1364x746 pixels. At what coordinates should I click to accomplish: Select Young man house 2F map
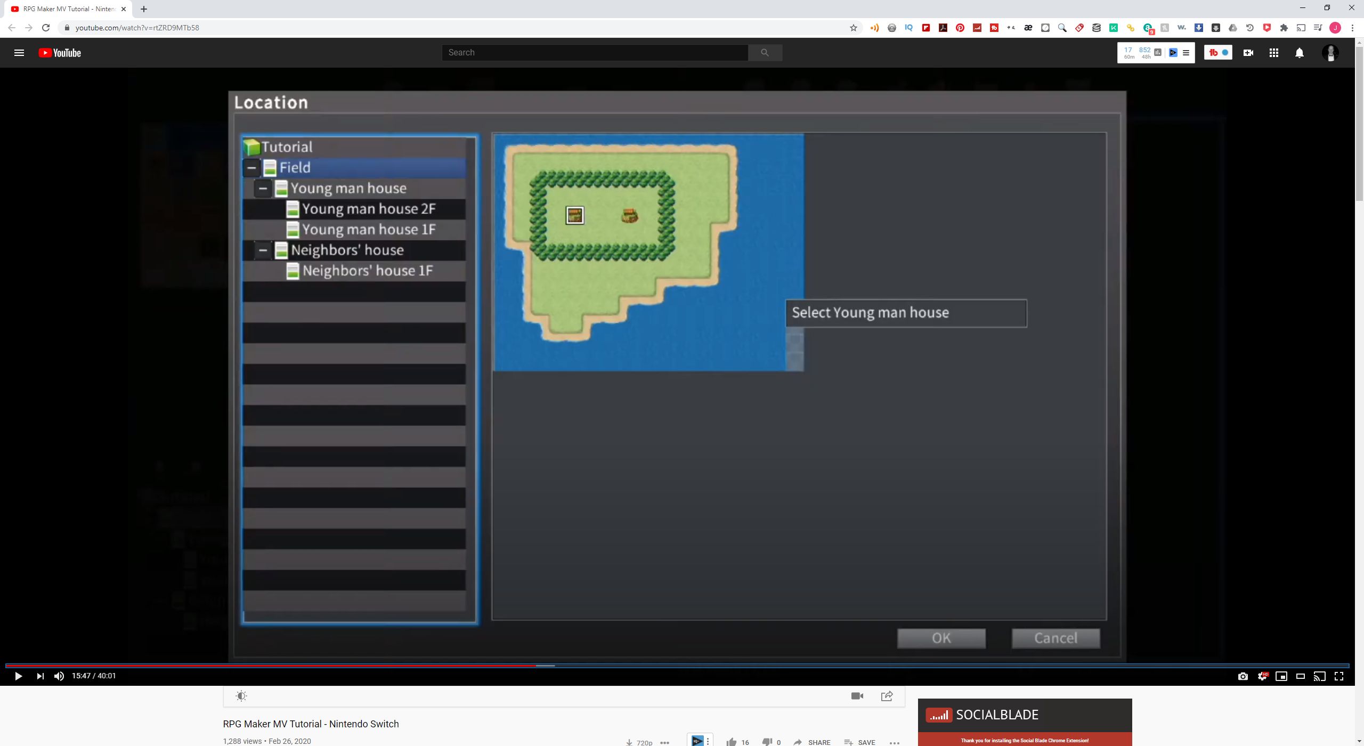point(354,209)
